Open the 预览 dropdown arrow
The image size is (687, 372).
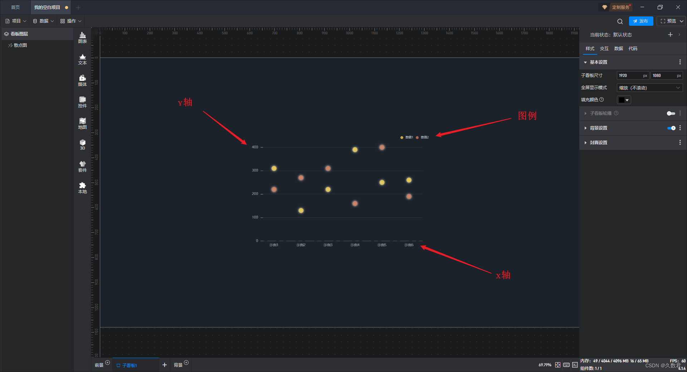click(682, 21)
